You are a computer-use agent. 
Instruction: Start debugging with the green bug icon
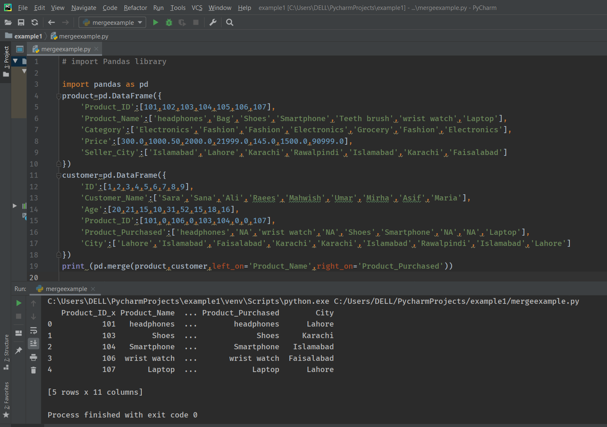(x=169, y=22)
